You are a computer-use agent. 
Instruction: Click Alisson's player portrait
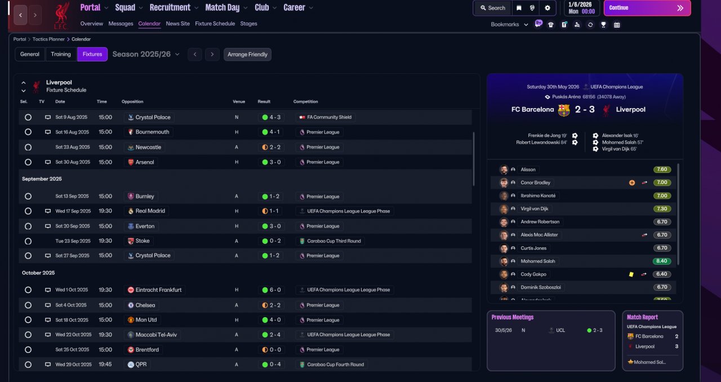click(x=504, y=170)
